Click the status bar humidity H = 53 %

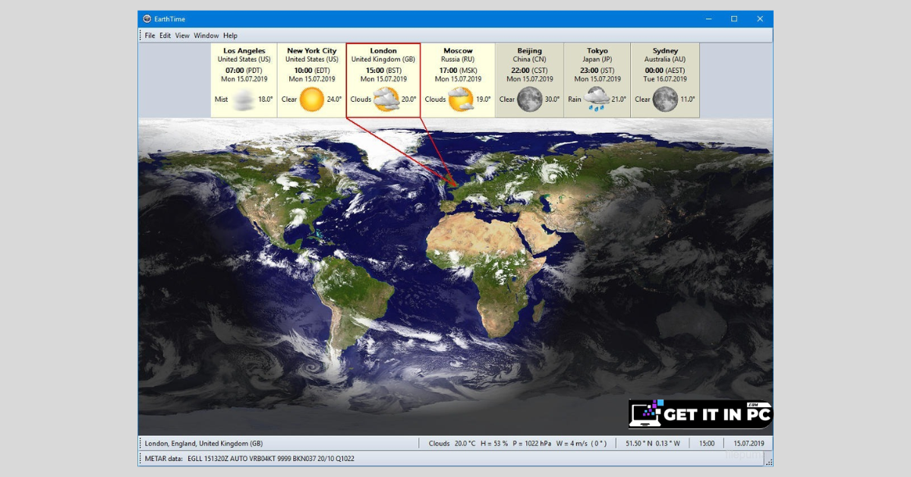pos(493,444)
